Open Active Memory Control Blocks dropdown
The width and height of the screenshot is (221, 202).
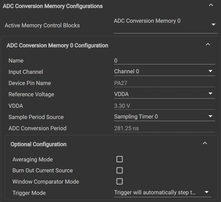[213, 25]
